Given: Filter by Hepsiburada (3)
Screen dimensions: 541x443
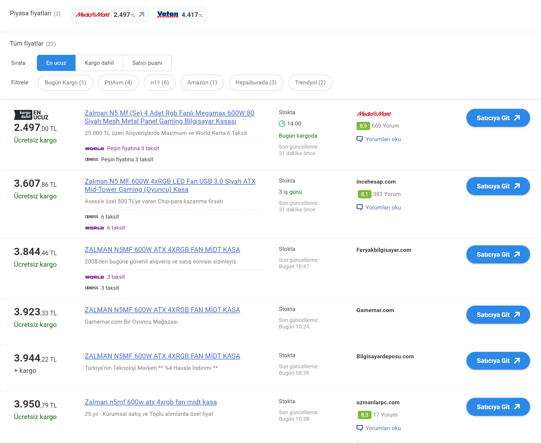Looking at the screenshot, I should (x=256, y=83).
